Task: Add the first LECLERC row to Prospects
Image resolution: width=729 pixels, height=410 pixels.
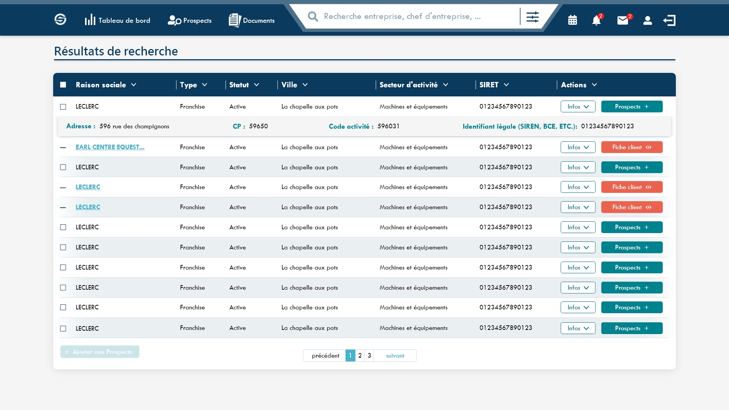Action: (x=632, y=106)
